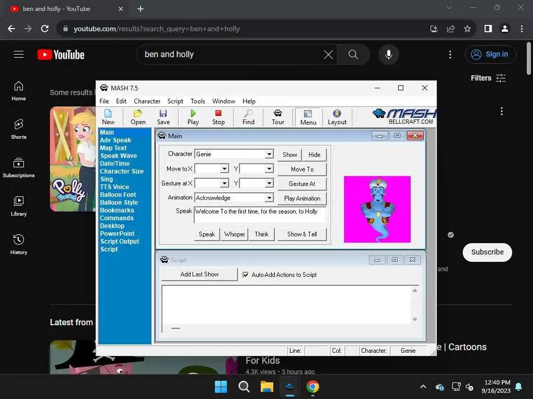Toggle the Menu toolbar button
Screen dimensions: 533x399
tap(308, 117)
